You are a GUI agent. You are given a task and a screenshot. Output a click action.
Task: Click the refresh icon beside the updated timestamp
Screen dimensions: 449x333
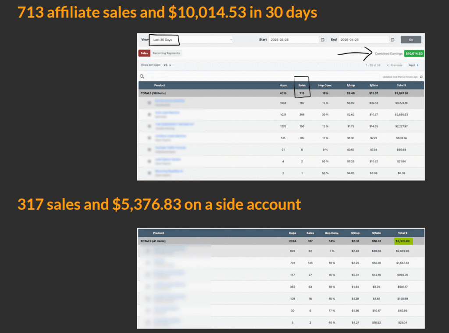pos(421,77)
